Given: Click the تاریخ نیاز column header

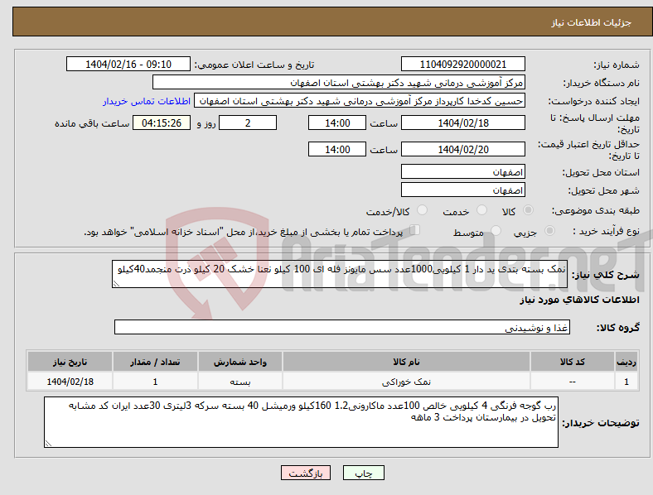Looking at the screenshot, I should pos(70,362).
